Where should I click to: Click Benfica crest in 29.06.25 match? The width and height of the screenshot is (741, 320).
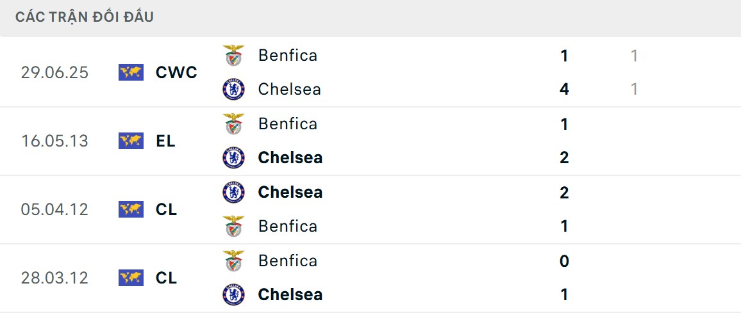233,56
